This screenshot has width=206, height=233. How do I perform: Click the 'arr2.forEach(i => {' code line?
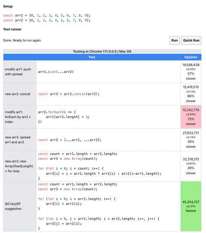(57, 112)
